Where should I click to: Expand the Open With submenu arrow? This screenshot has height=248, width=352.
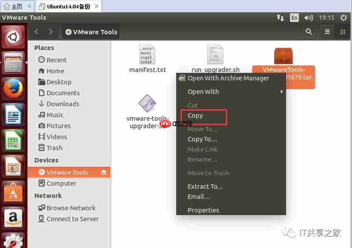(282, 92)
